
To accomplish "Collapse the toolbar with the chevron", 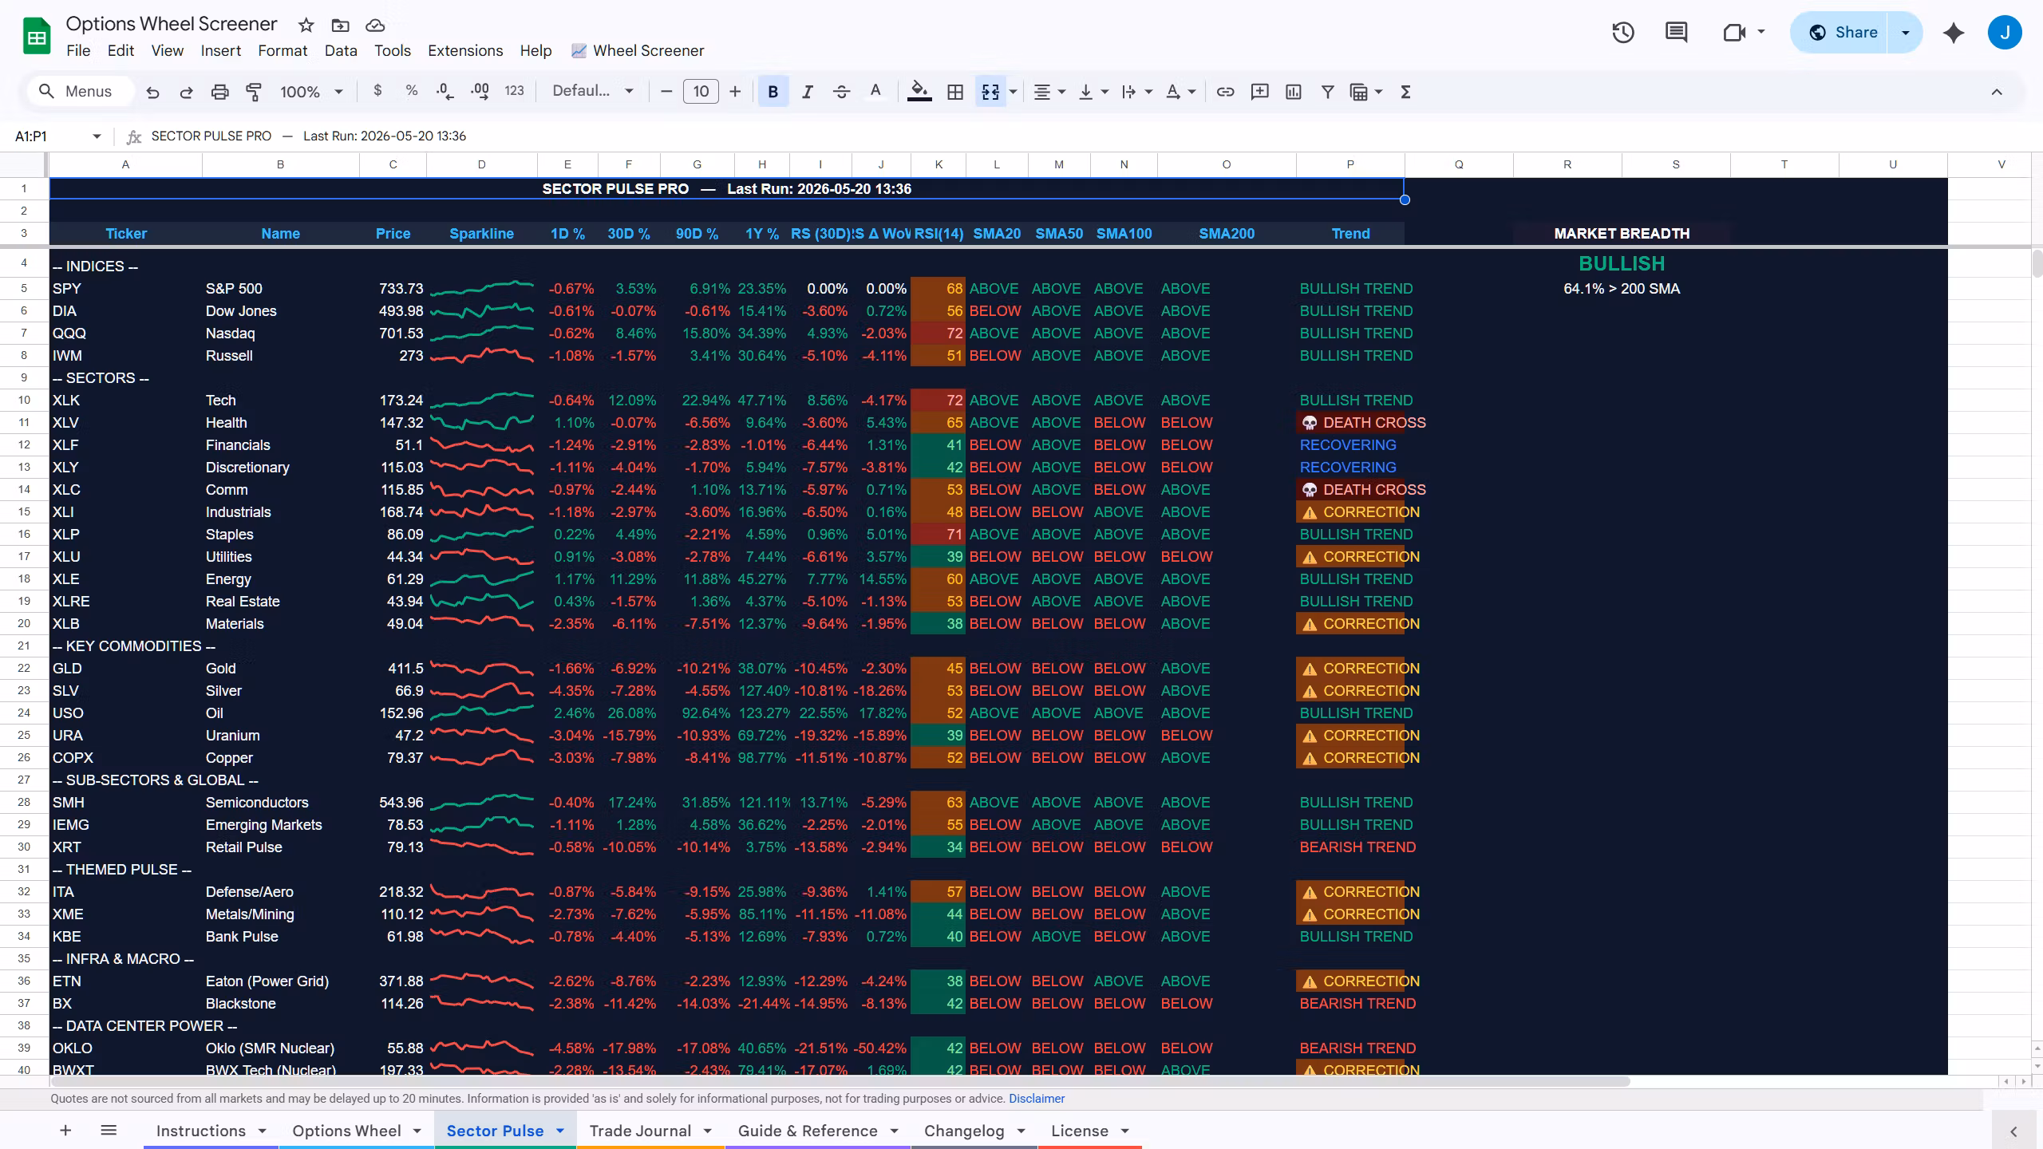I will coord(1997,92).
